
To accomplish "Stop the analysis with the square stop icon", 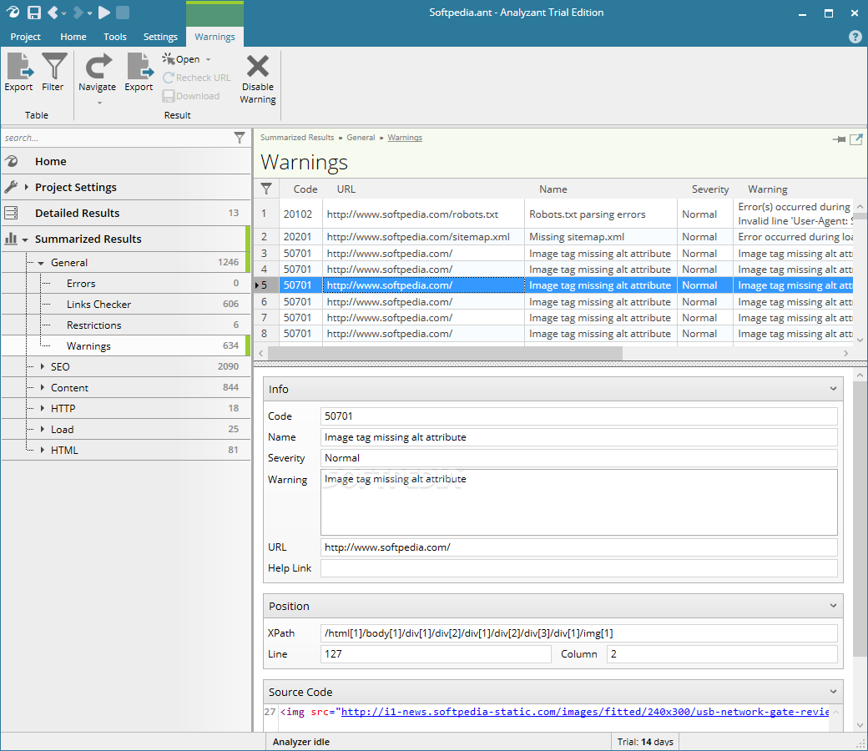I will [123, 13].
